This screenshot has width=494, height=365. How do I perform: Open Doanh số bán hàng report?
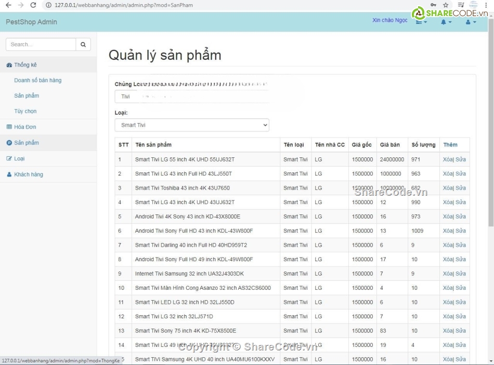tap(38, 80)
